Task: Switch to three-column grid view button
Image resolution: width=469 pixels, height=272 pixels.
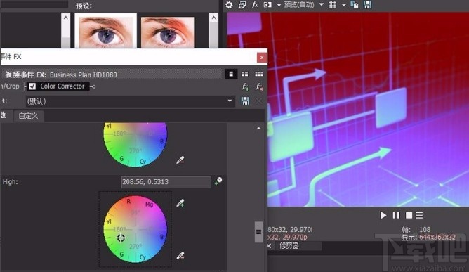Action: (x=259, y=74)
